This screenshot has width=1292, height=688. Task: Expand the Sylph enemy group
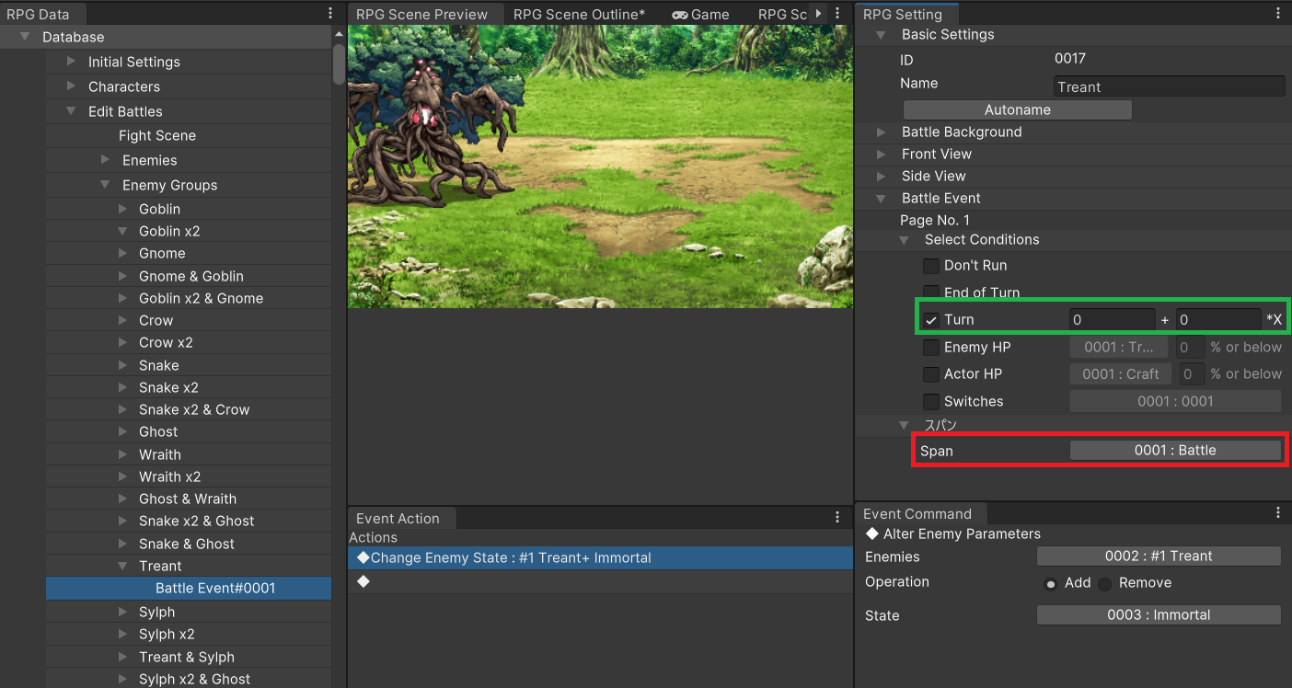pyautogui.click(x=122, y=613)
